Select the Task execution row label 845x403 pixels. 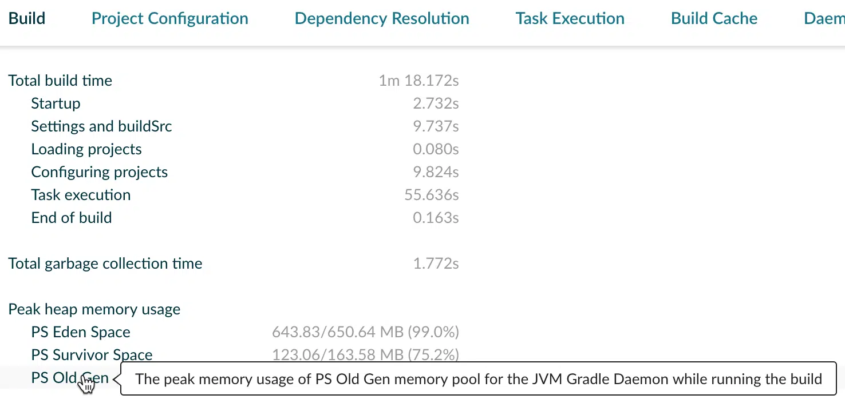click(x=81, y=195)
